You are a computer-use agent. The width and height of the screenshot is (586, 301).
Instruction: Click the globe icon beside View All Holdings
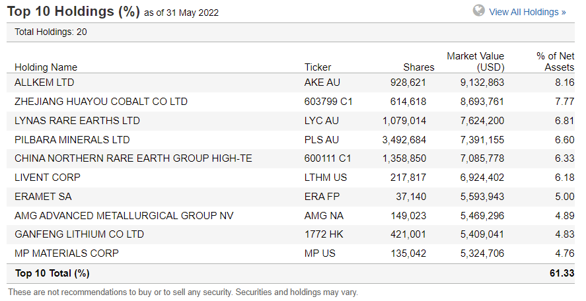[x=479, y=11]
